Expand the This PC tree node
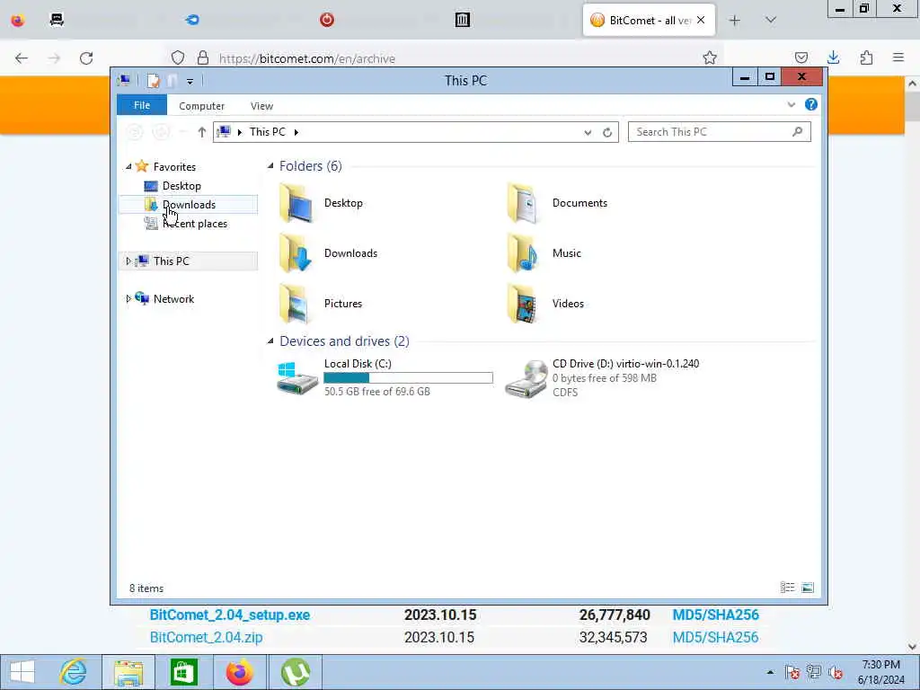 click(128, 261)
